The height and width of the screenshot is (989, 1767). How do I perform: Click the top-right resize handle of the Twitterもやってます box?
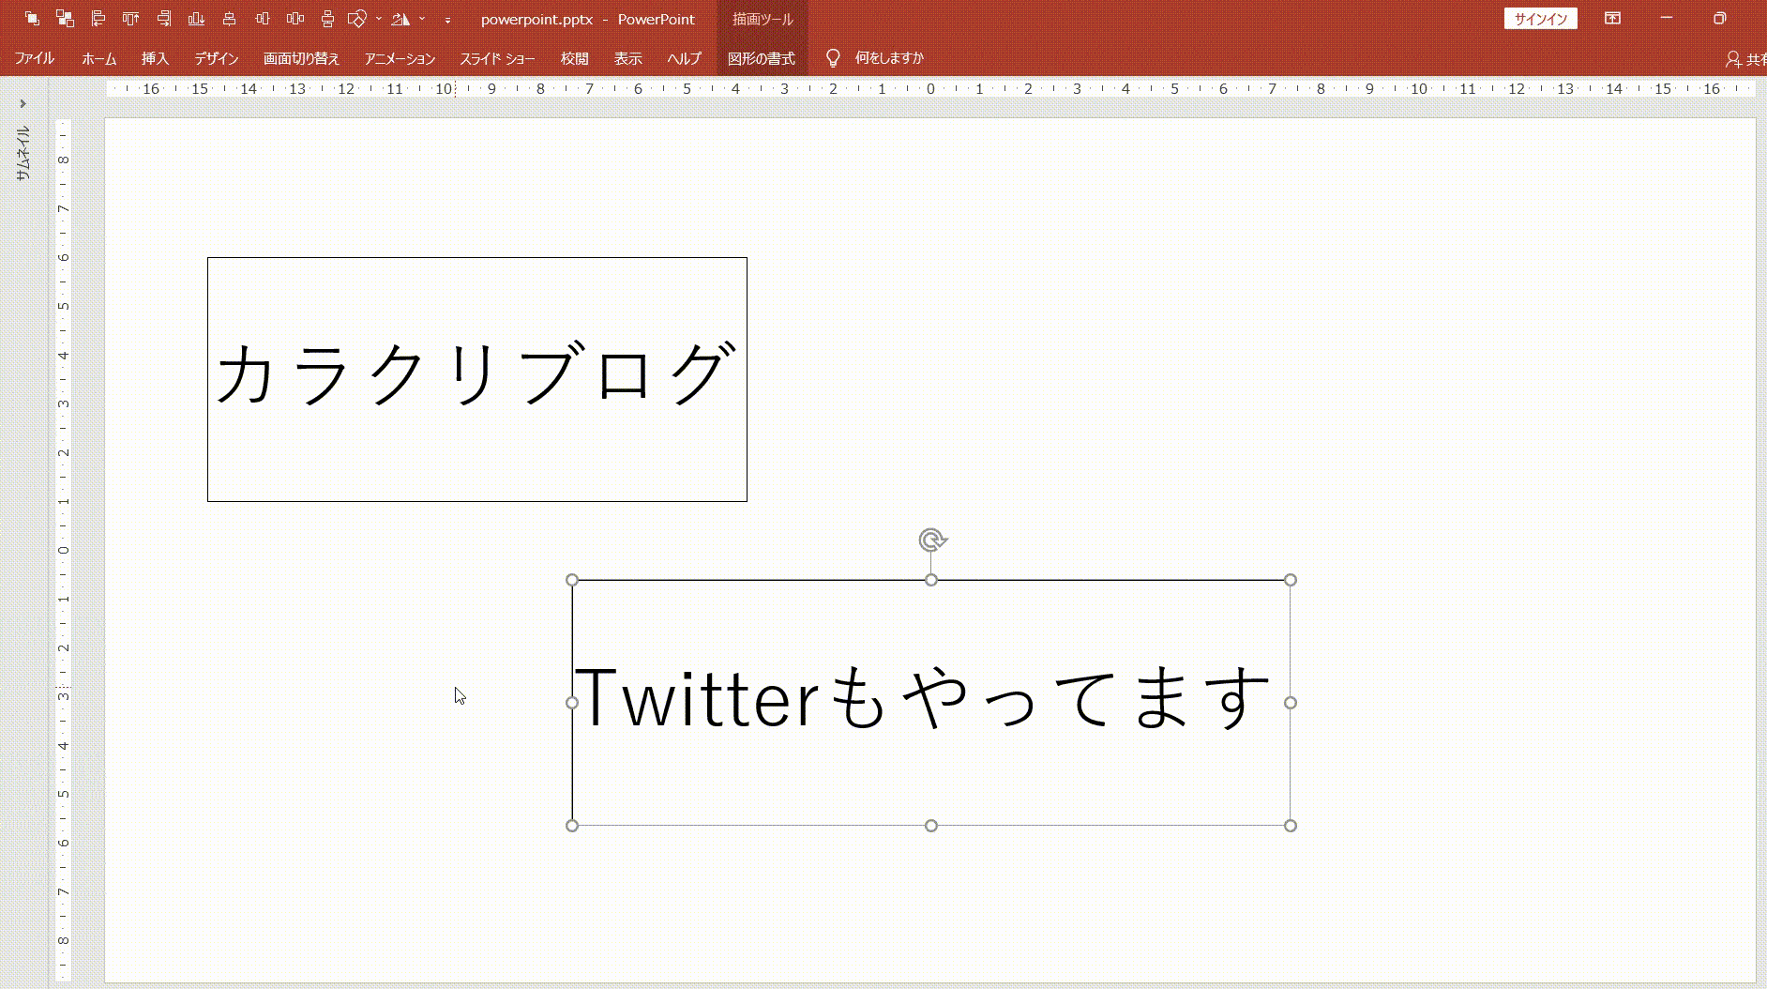[1291, 580]
